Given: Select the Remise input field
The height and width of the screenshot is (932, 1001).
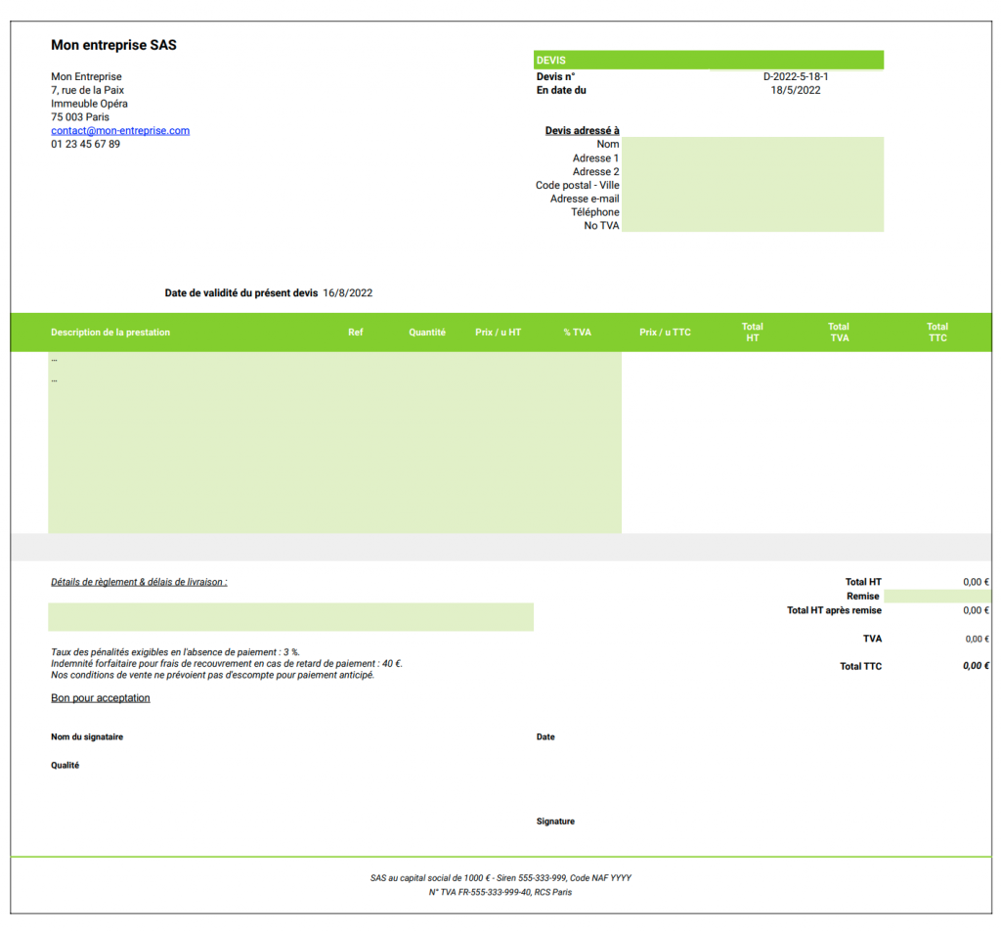Looking at the screenshot, I should click(936, 596).
